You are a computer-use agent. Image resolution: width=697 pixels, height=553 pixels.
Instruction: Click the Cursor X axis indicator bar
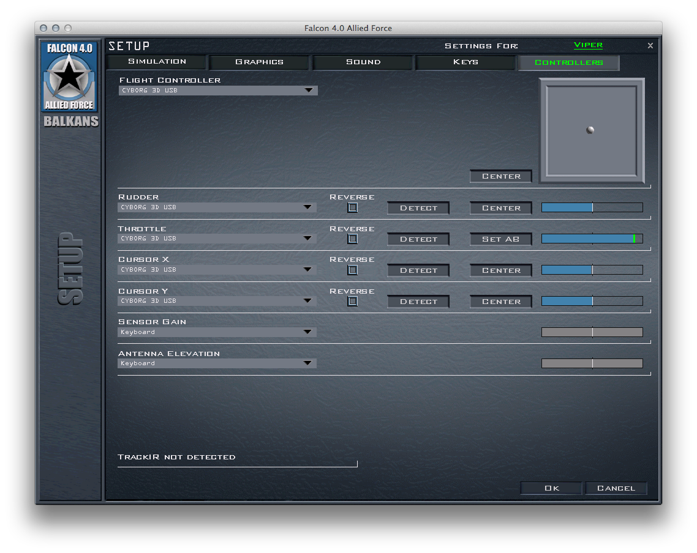tap(592, 270)
